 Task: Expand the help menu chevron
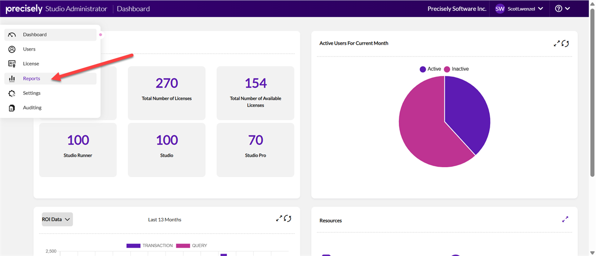point(568,8)
